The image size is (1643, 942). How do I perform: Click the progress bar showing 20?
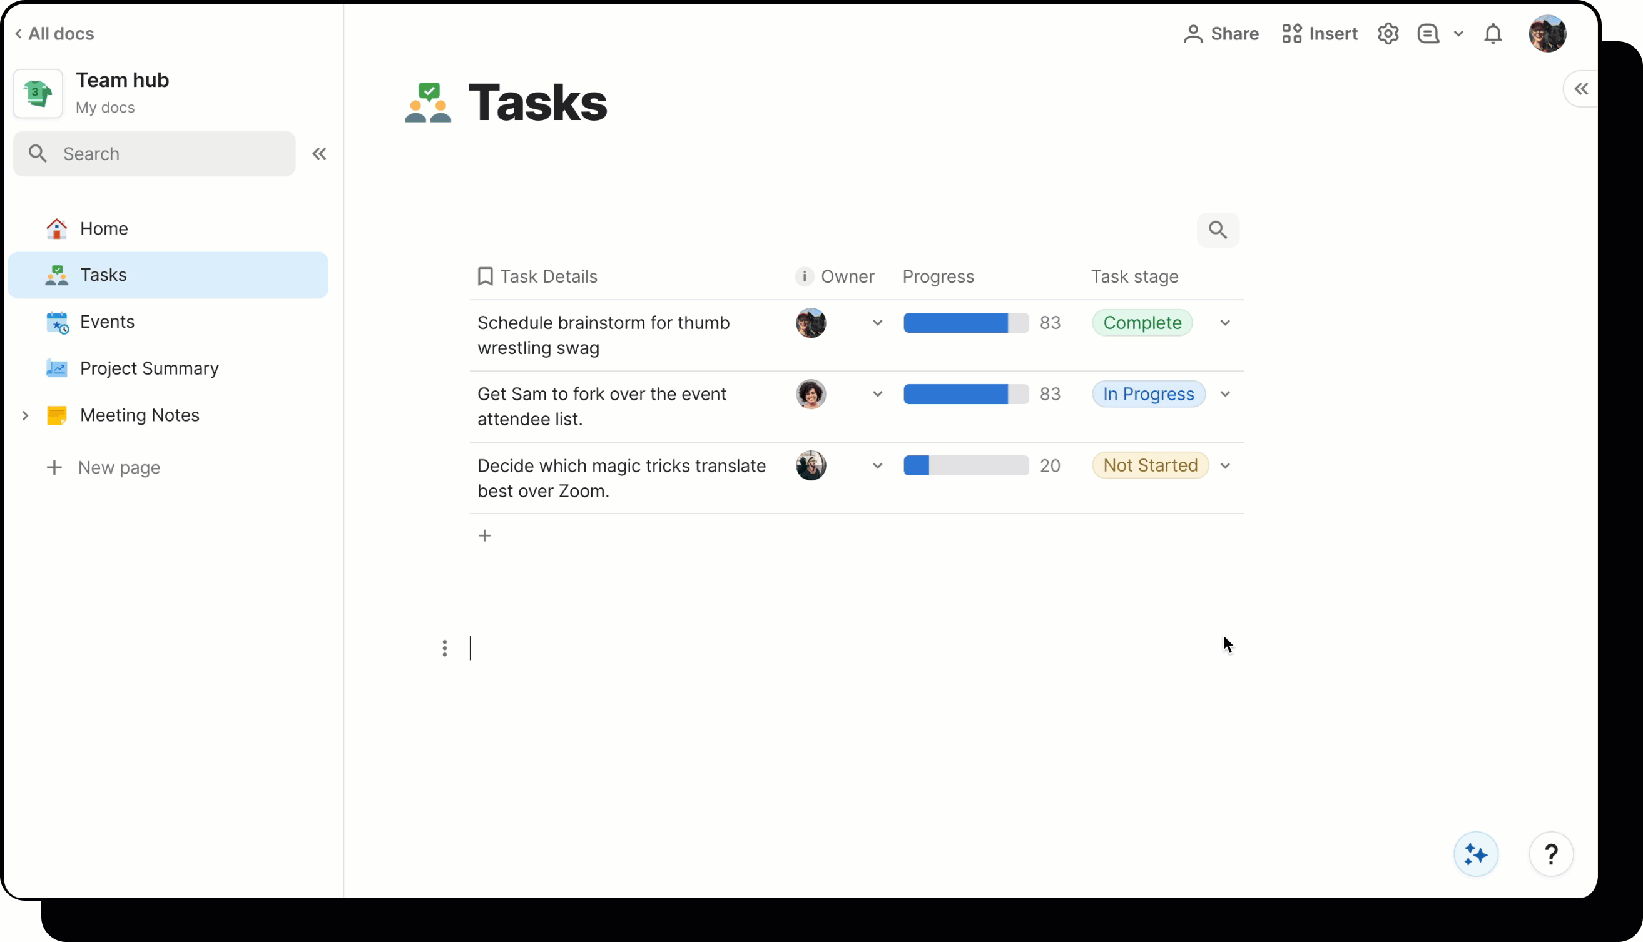(x=966, y=466)
